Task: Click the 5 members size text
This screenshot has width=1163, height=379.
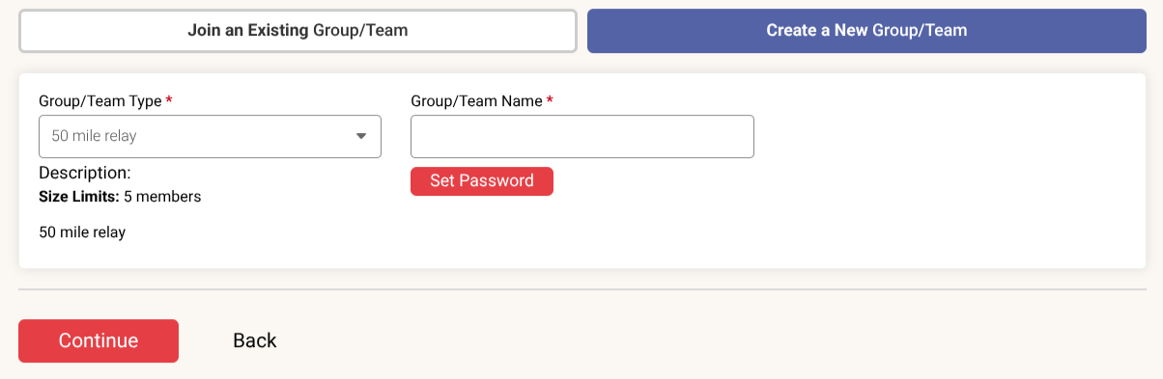Action: tap(162, 197)
